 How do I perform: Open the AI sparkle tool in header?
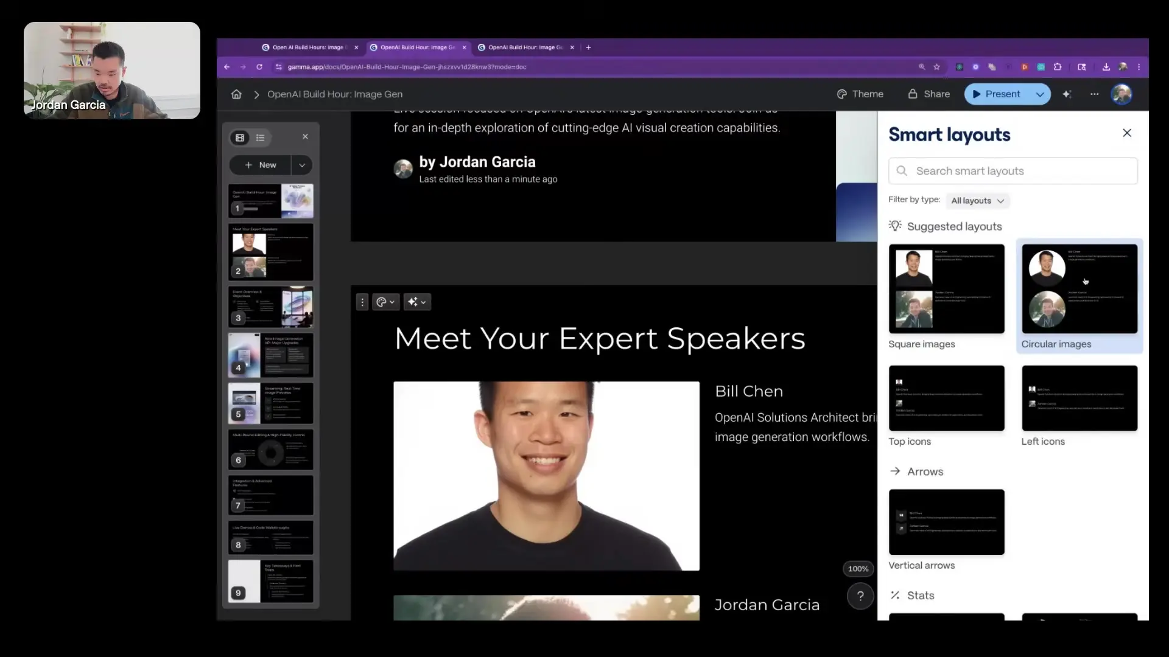click(1067, 94)
